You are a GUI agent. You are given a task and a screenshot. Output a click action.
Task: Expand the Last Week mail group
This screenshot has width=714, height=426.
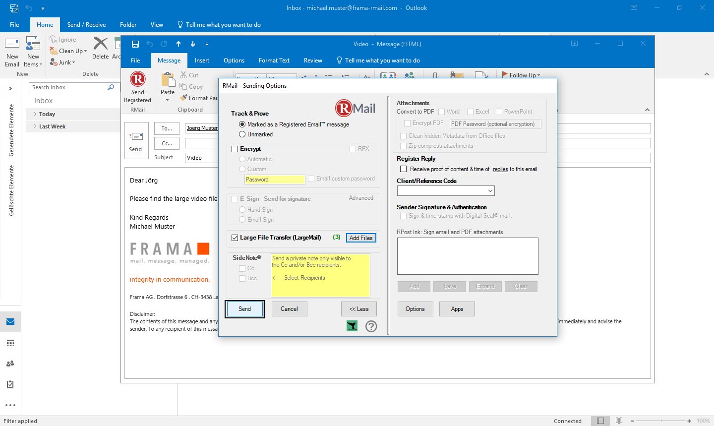pyautogui.click(x=35, y=126)
